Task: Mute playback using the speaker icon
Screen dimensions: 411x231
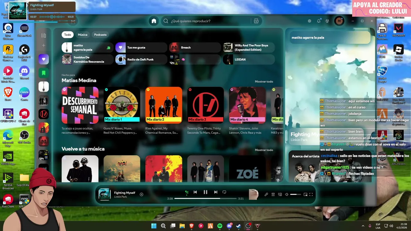Action: tap(287, 194)
